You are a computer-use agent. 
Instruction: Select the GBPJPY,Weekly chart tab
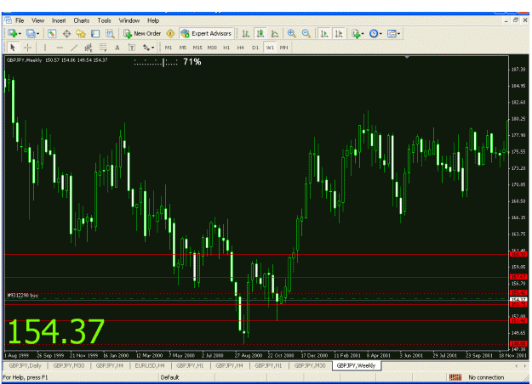(357, 365)
